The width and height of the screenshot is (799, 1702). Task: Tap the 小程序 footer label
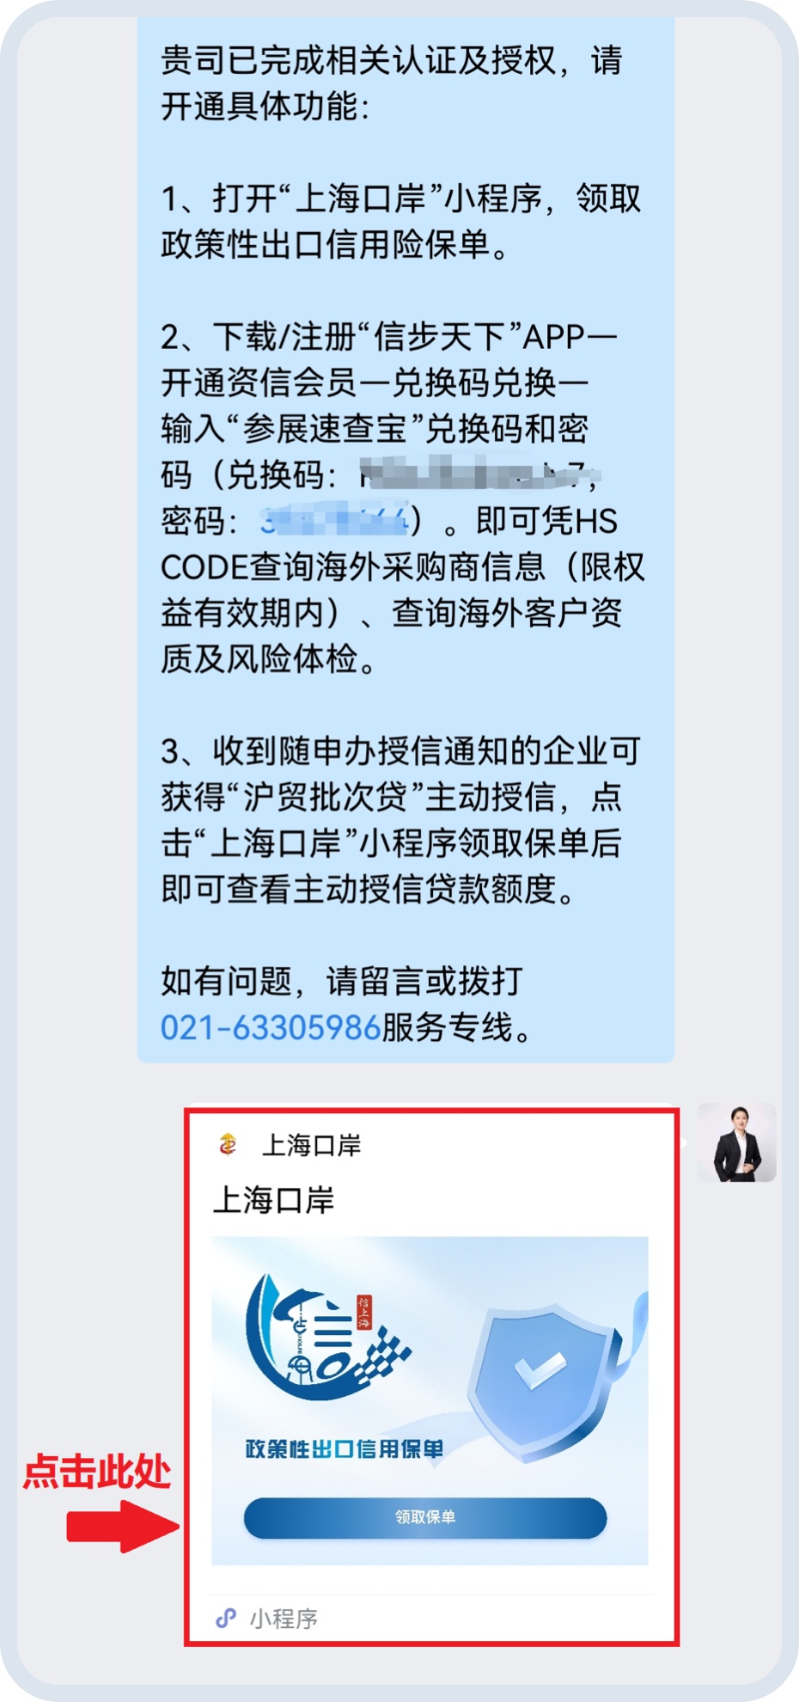(x=284, y=1619)
